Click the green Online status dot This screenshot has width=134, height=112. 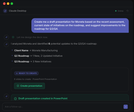click(x=116, y=11)
